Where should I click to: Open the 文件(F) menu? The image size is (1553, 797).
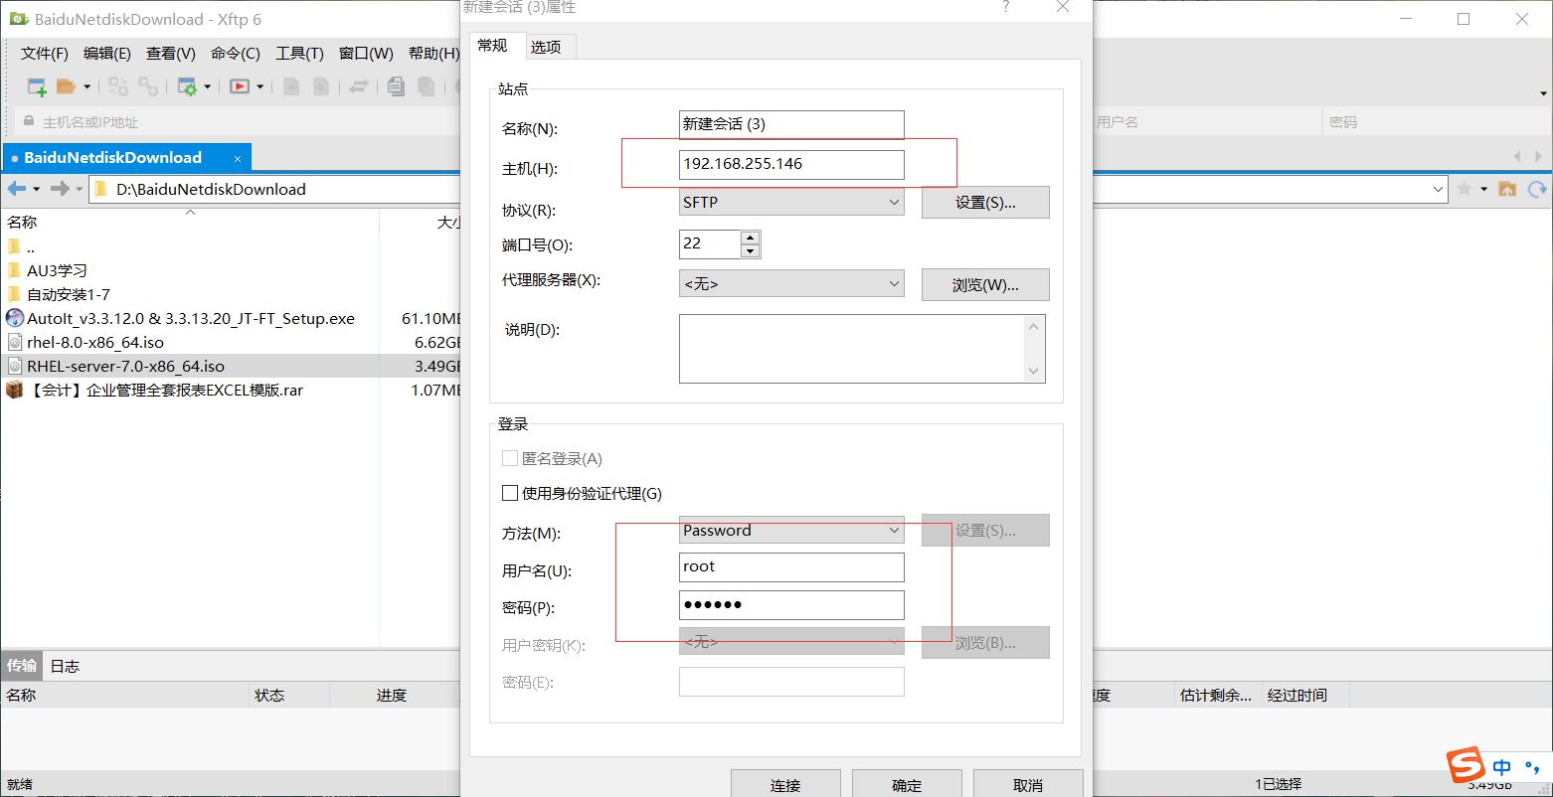(45, 54)
